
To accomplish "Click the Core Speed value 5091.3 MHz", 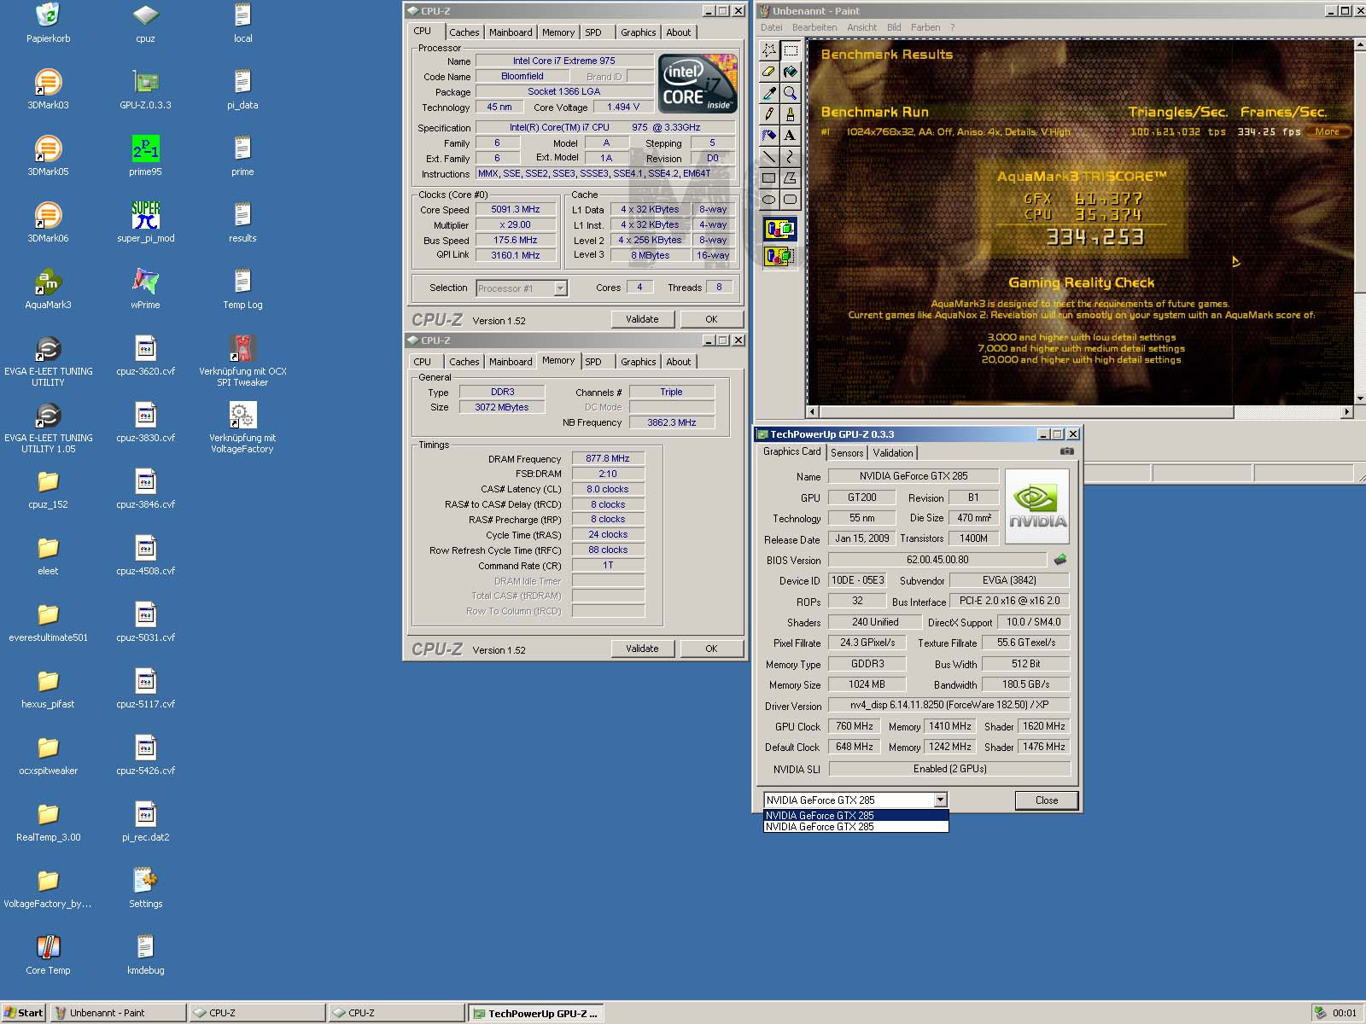I will [516, 210].
